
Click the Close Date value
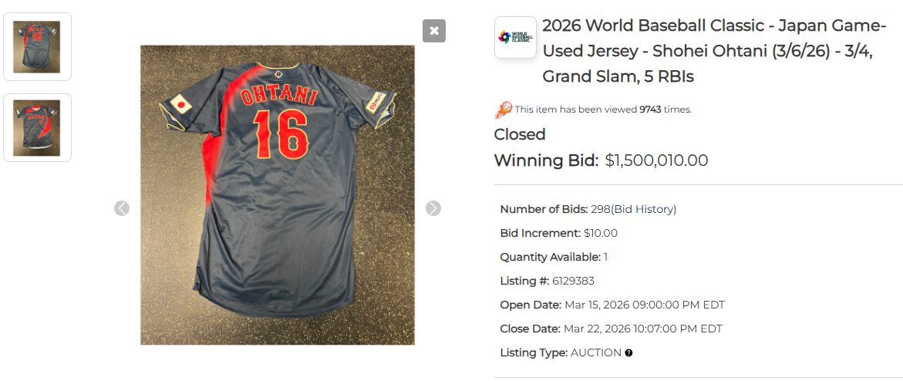coord(643,329)
